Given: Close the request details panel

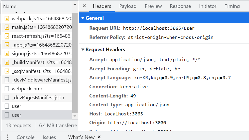Looking at the screenshot, I should (x=84, y=6).
